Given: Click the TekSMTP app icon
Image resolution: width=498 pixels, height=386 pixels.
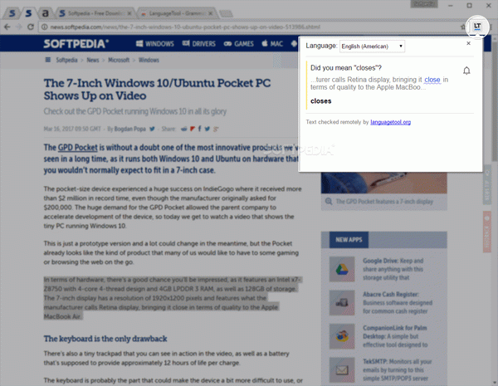Looking at the screenshot, I should (x=342, y=370).
